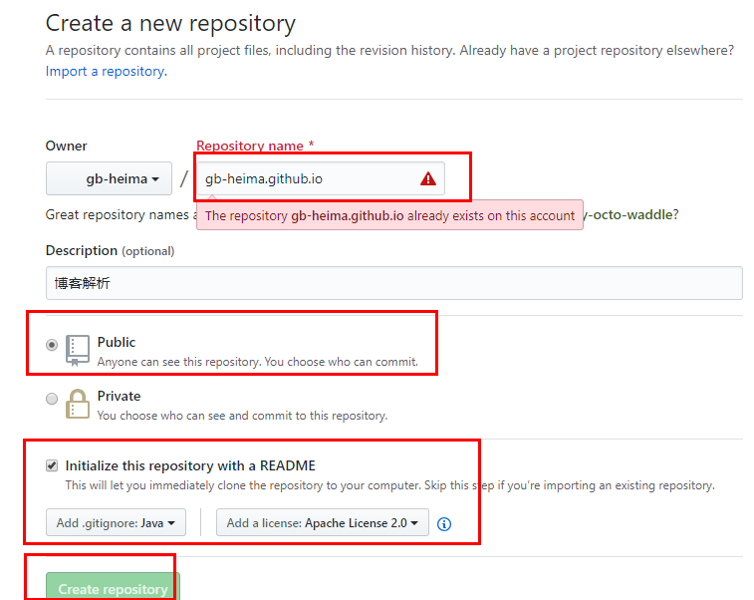Click the Private repository lock icon
This screenshot has height=600, width=754.
(78, 404)
